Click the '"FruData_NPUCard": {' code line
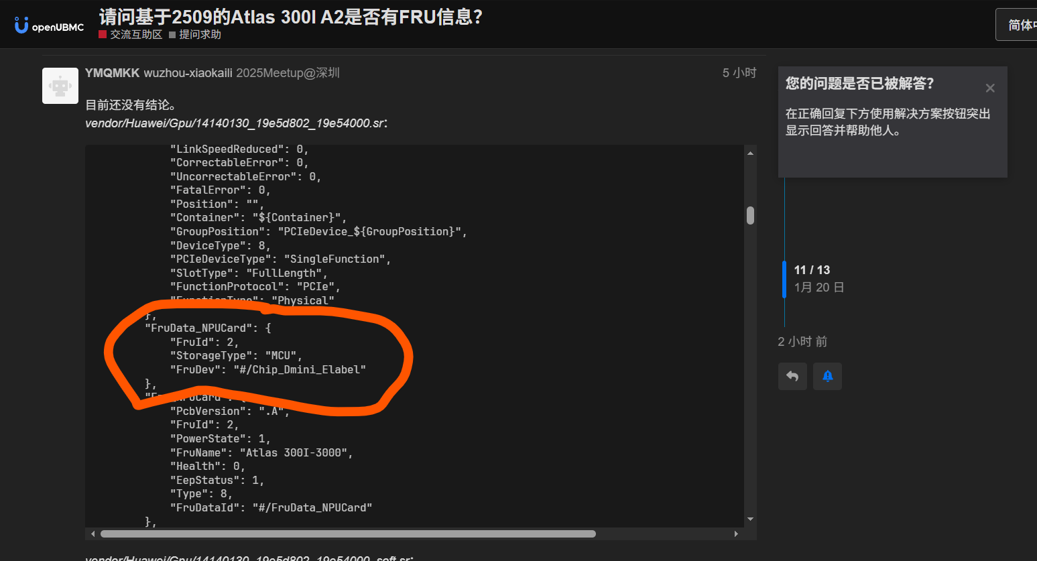Viewport: 1037px width, 561px height. pos(208,328)
